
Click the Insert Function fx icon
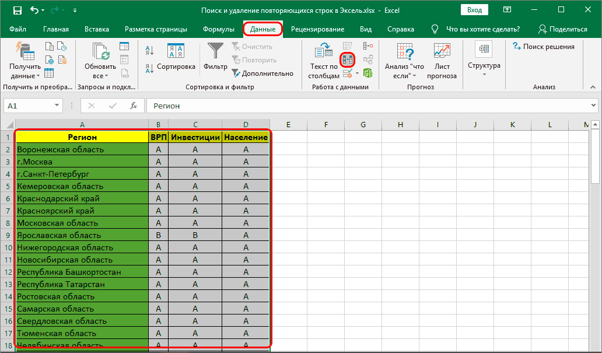pyautogui.click(x=134, y=106)
